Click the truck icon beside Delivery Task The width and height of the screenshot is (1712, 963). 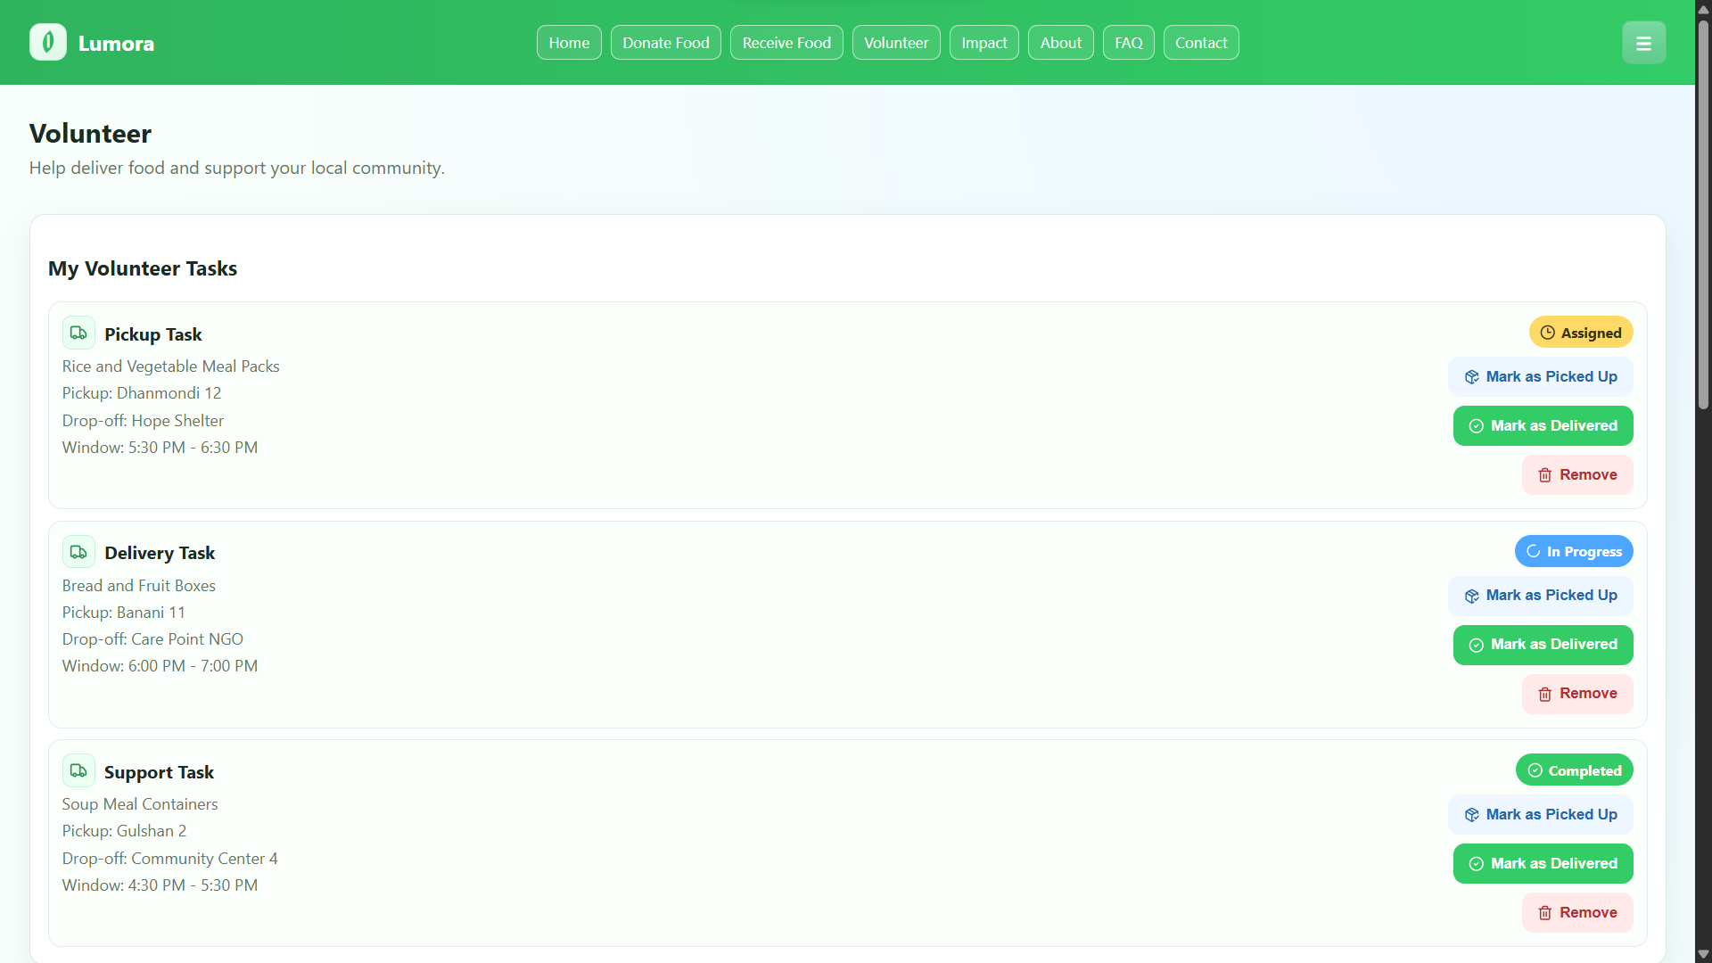click(78, 552)
